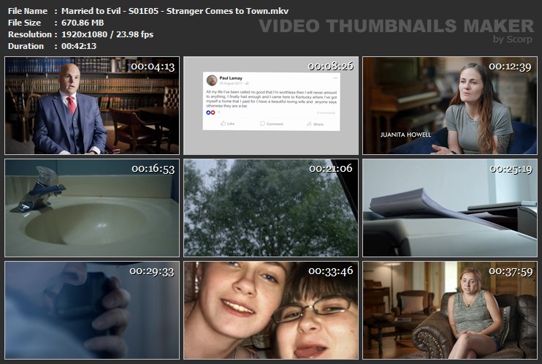Image resolution: width=542 pixels, height=364 pixels.
Task: Click the 00:12:39 timestamp label
Action: 510,67
